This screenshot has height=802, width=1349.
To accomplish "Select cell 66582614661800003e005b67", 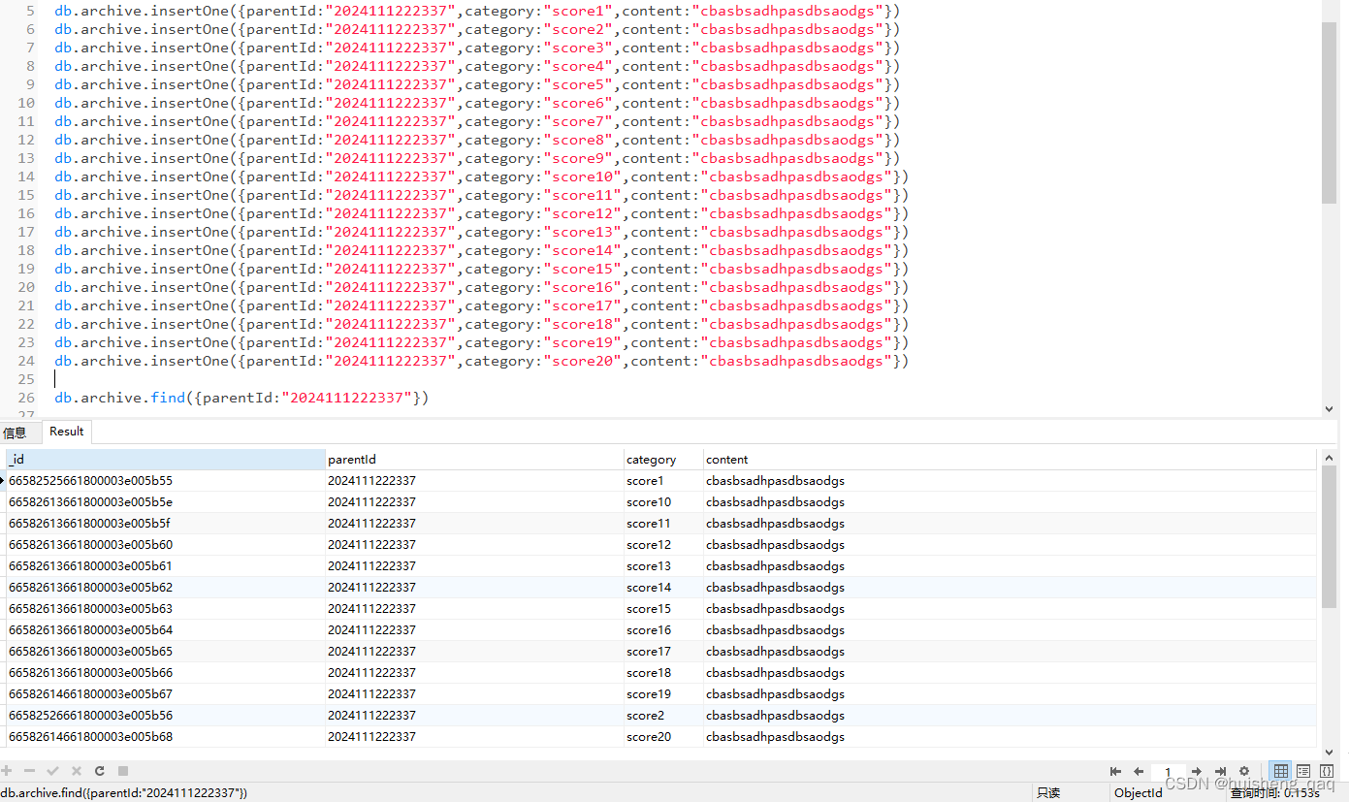I will pos(166,694).
